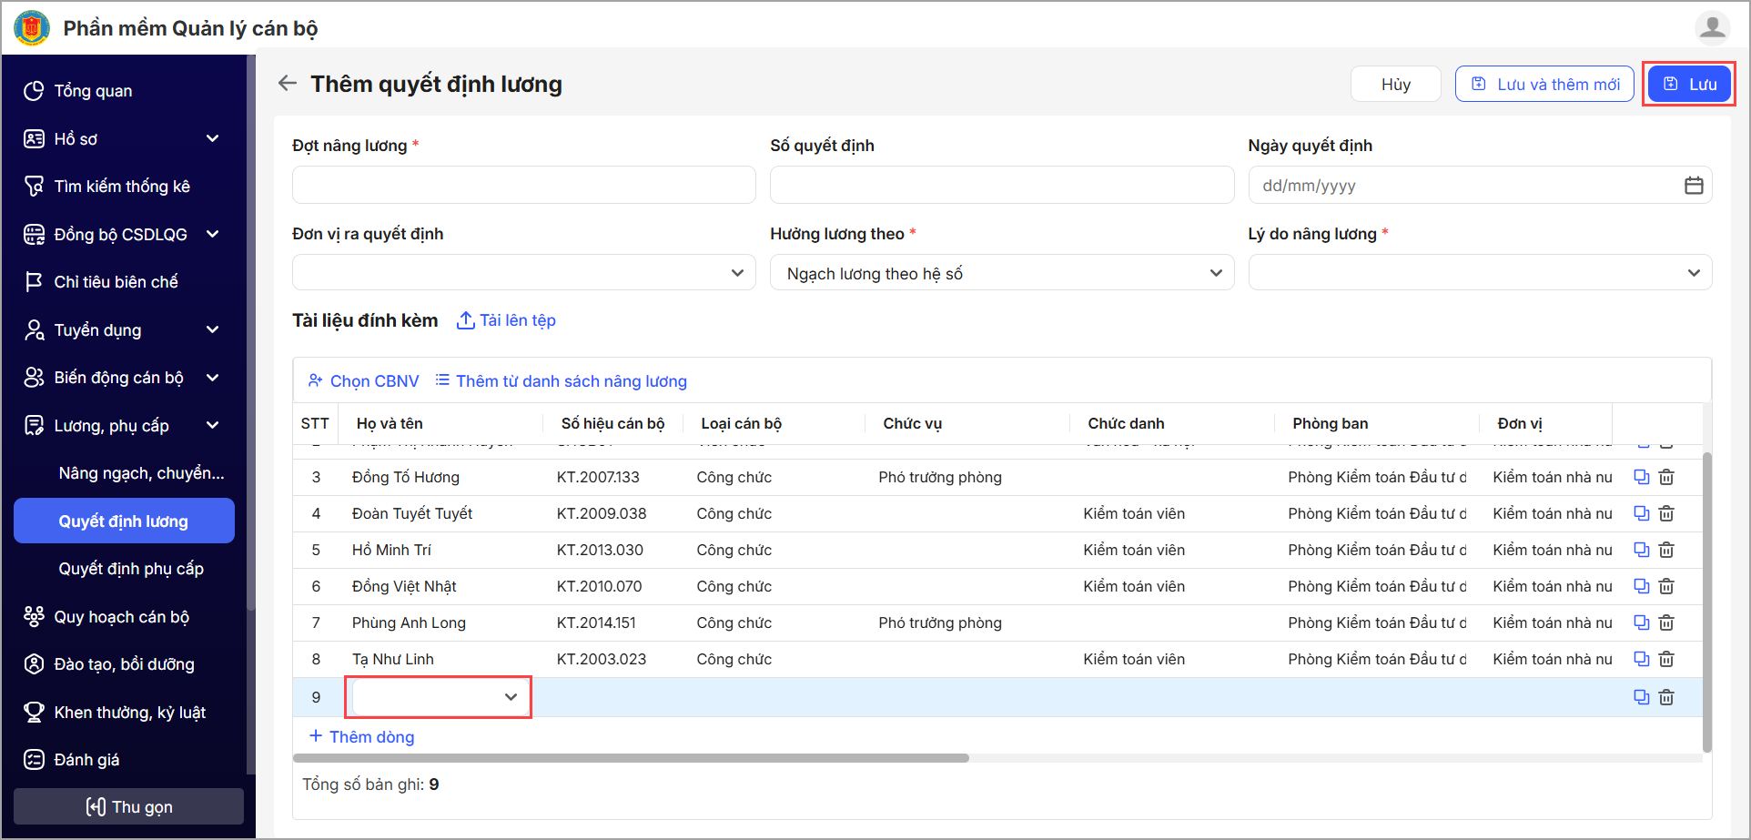This screenshot has width=1751, height=840.
Task: Click the trash icon for Tạ Như Linh
Action: (1666, 659)
